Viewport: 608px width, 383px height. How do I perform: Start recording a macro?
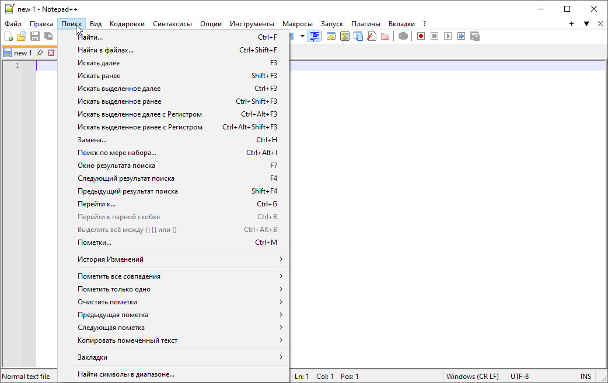[421, 36]
